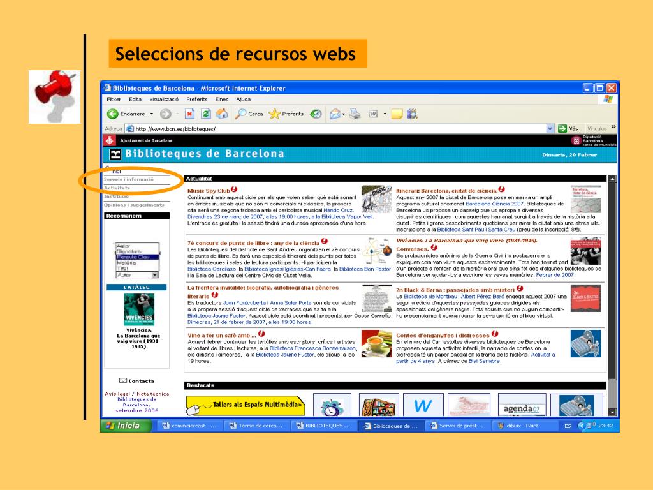Viewport: 653px width, 490px height.
Task: Open Vincles links toolbar
Action: click(x=597, y=128)
